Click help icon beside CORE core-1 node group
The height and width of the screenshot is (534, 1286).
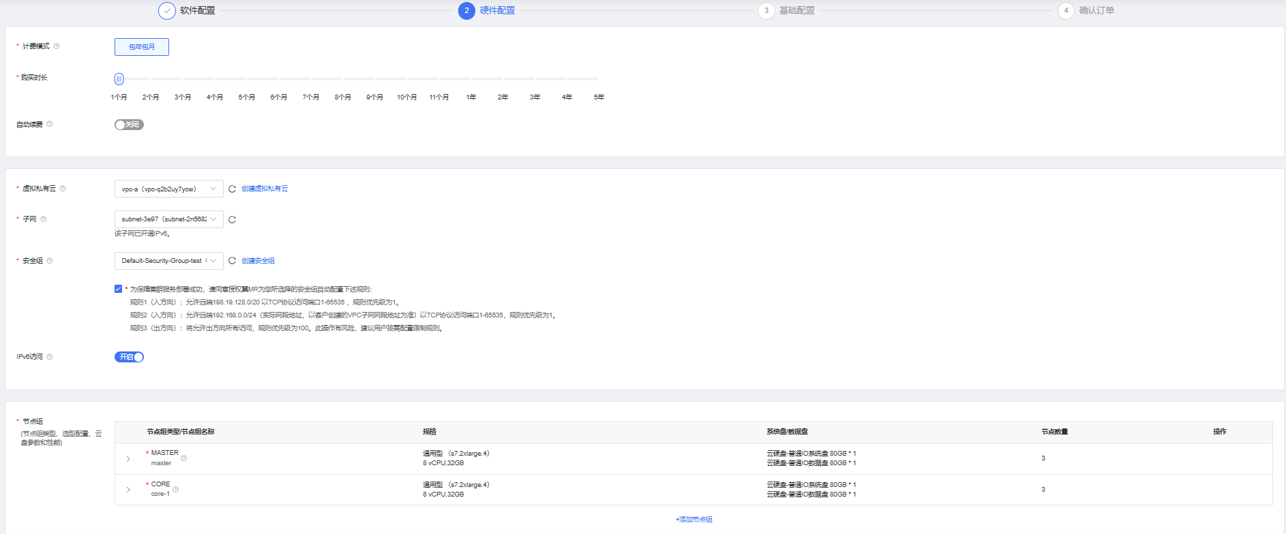coord(176,490)
